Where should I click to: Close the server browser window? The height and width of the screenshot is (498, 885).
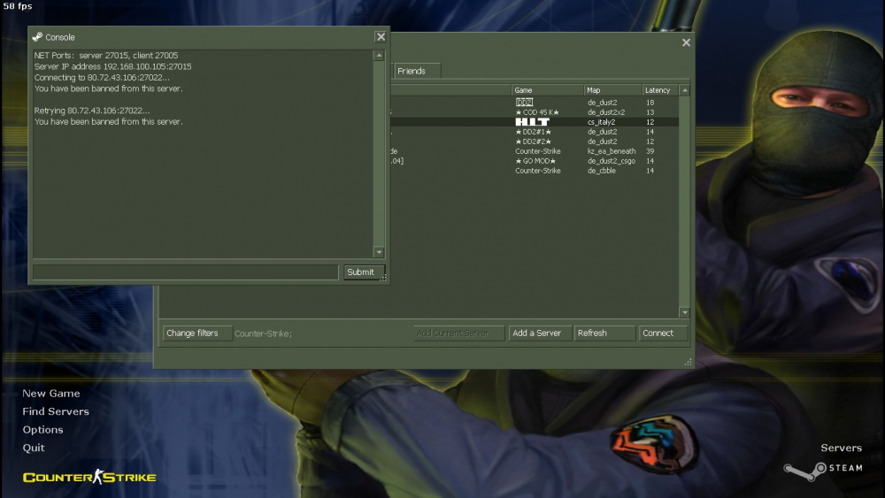click(x=686, y=42)
